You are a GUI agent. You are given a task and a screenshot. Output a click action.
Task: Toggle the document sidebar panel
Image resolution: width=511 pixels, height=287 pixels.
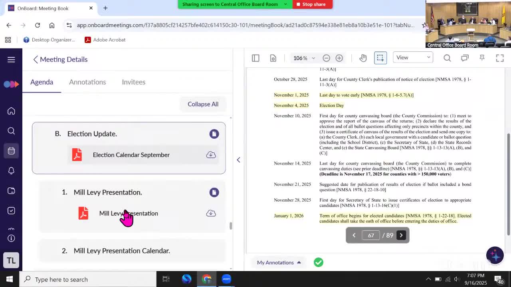tap(255, 58)
